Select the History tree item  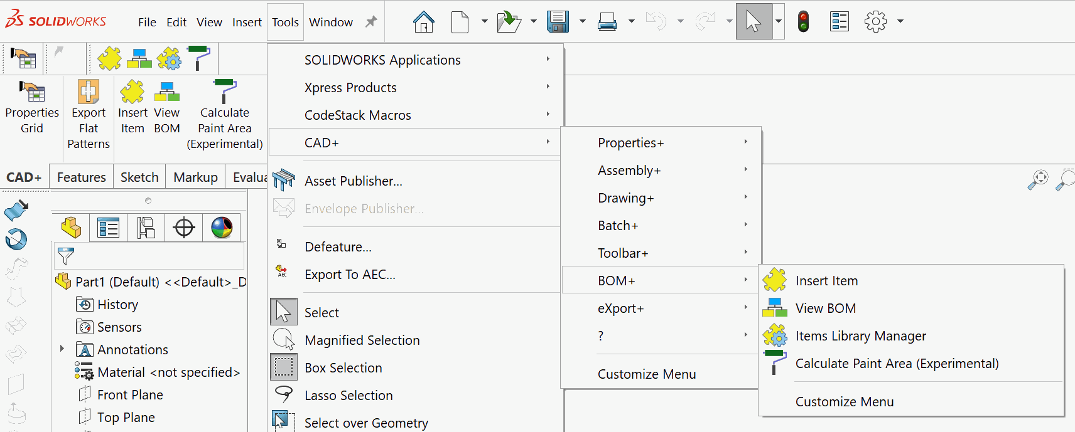click(107, 305)
